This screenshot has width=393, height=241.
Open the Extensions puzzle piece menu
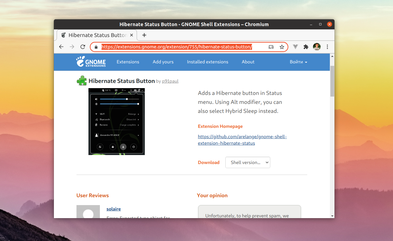[x=306, y=47]
